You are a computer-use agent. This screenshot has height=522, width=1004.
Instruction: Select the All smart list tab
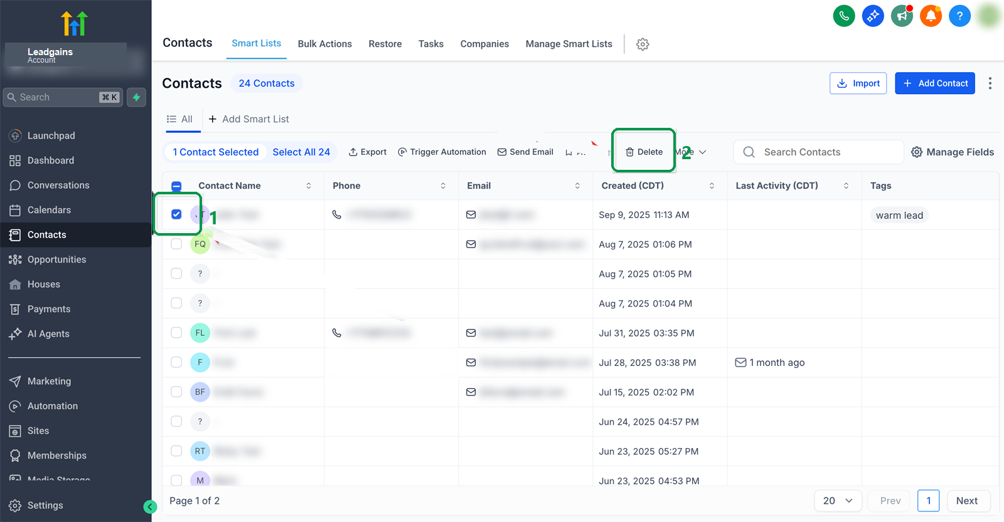[x=180, y=119]
